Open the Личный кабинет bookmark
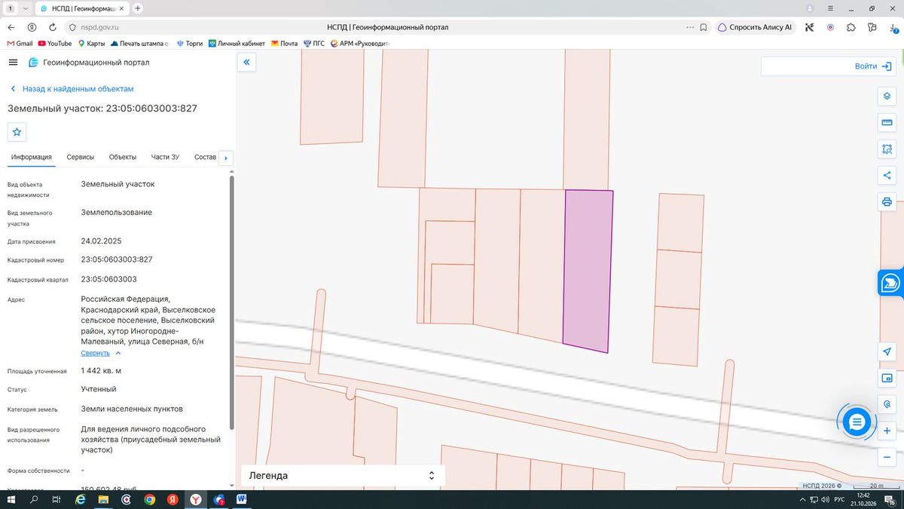The height and width of the screenshot is (509, 904). pyautogui.click(x=237, y=44)
